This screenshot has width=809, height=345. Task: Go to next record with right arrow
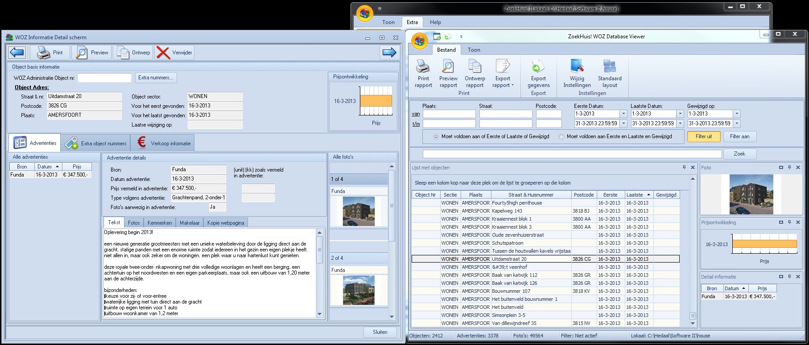pyautogui.click(x=389, y=53)
